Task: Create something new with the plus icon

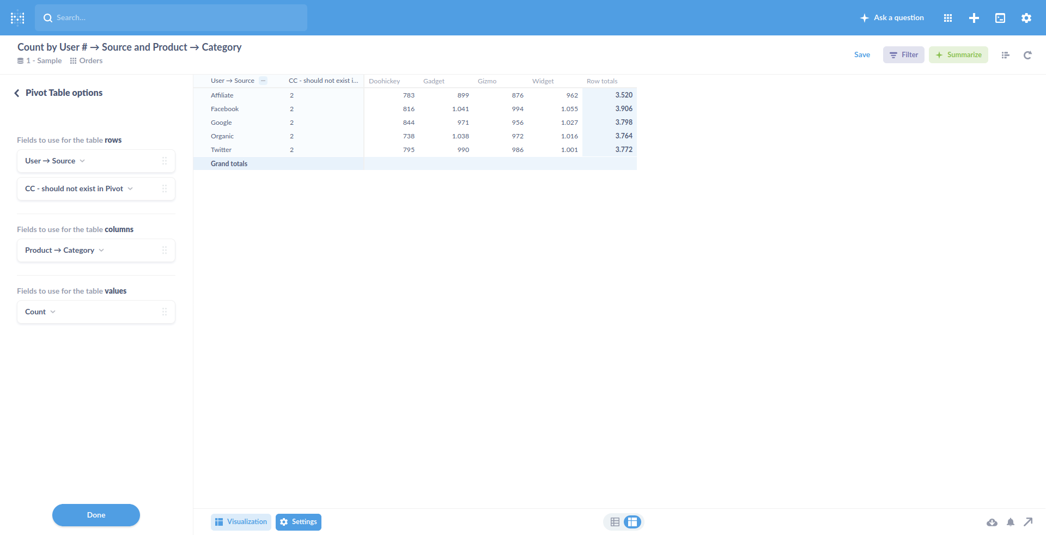Action: tap(974, 17)
